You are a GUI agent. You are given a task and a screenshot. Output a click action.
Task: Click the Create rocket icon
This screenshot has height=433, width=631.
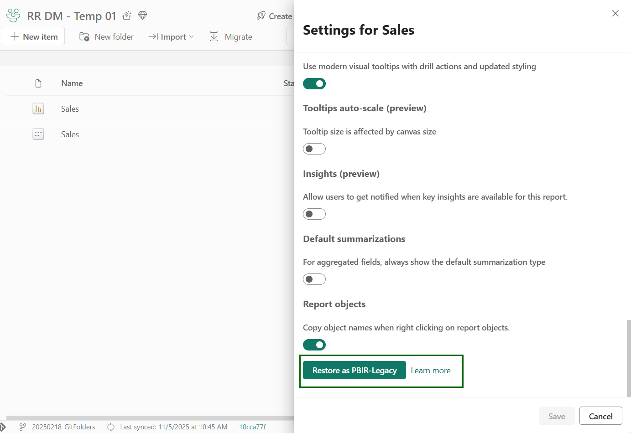(261, 15)
